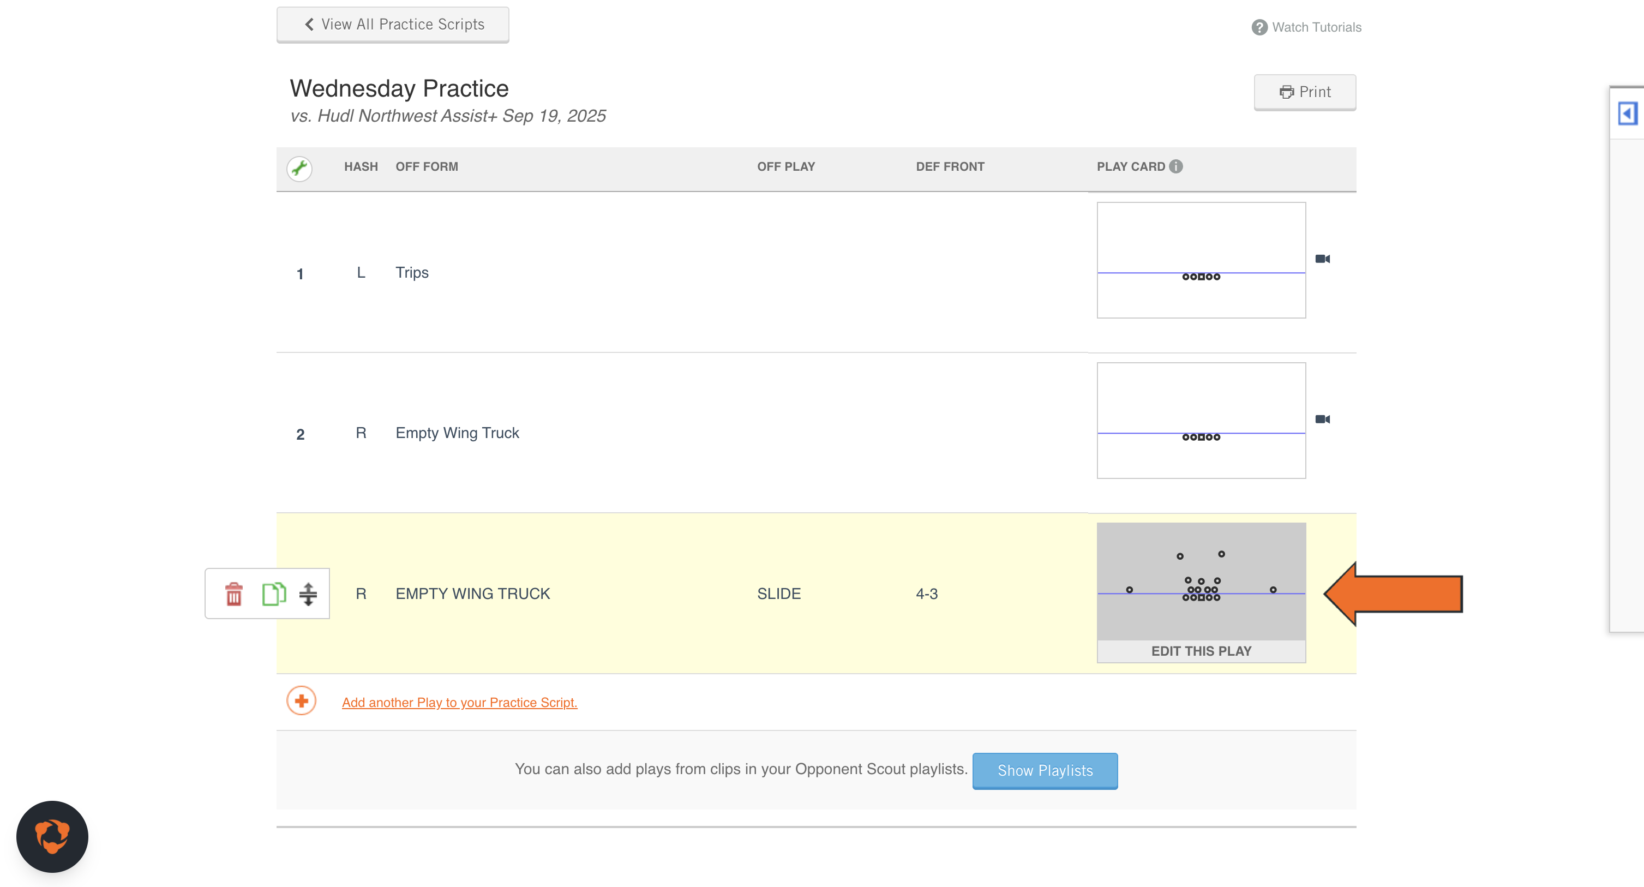Image resolution: width=1644 pixels, height=887 pixels.
Task: Click the Watch Tutorials help icon
Action: 1259,27
